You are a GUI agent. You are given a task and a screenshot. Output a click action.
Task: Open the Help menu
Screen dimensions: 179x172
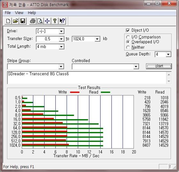click(32, 13)
